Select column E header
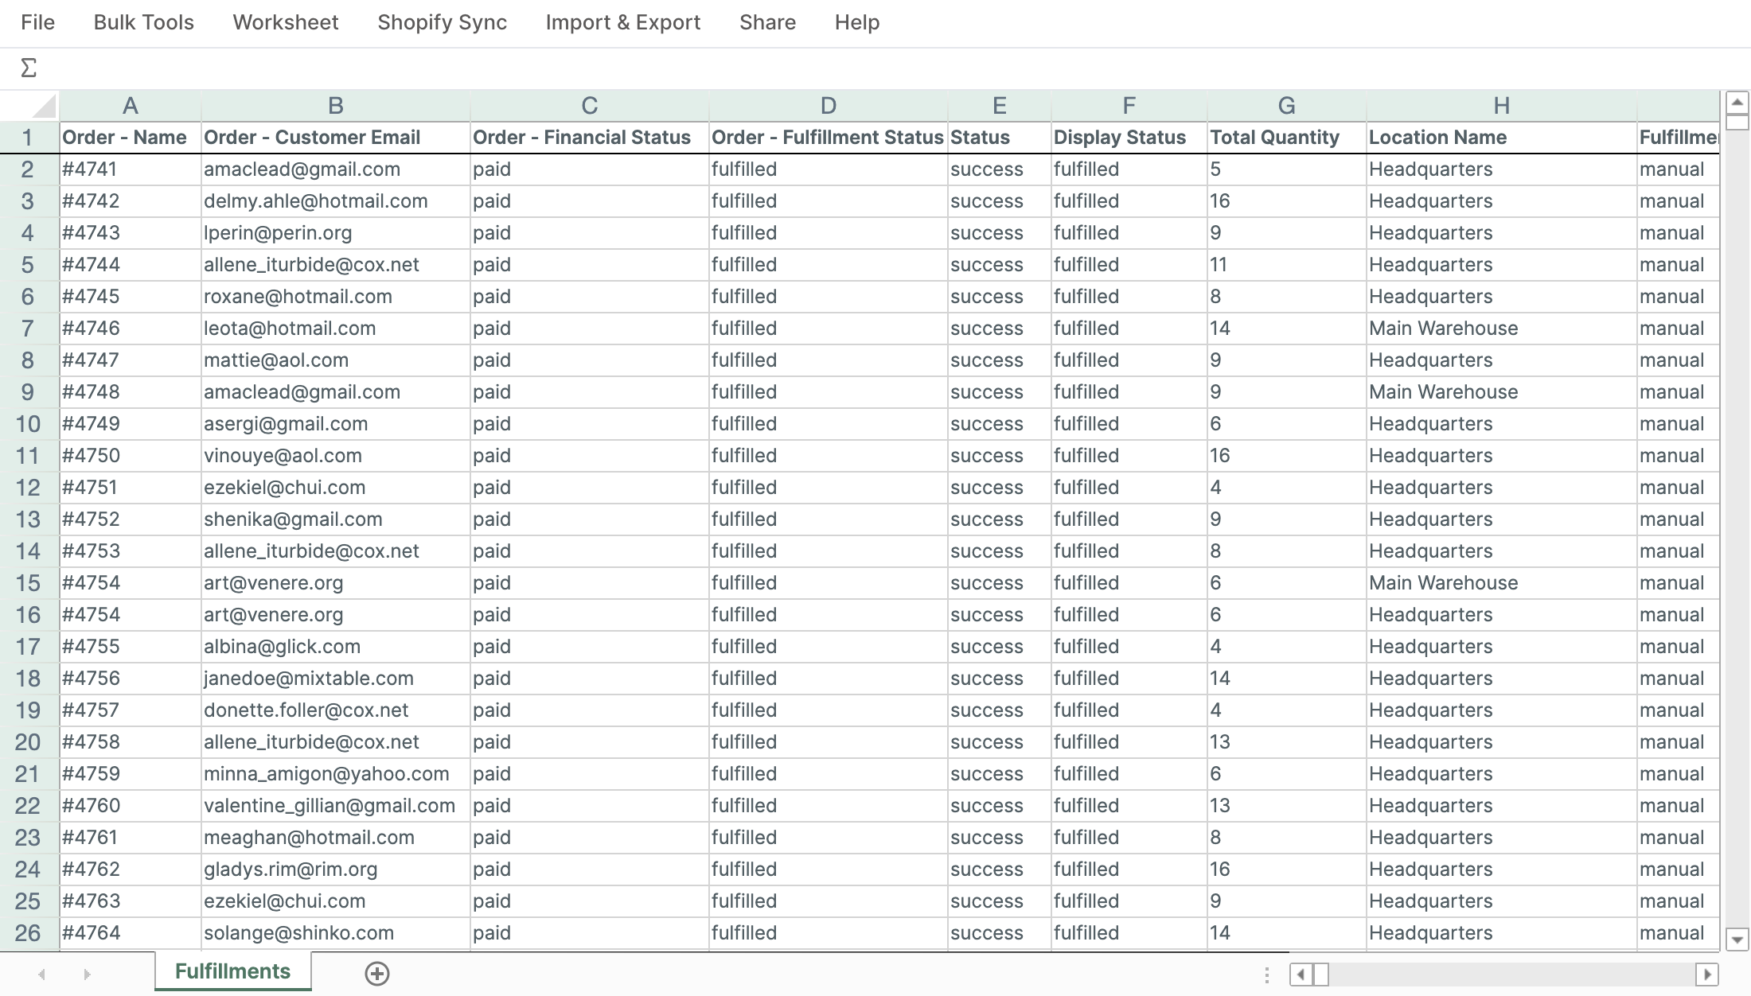 point(1000,106)
